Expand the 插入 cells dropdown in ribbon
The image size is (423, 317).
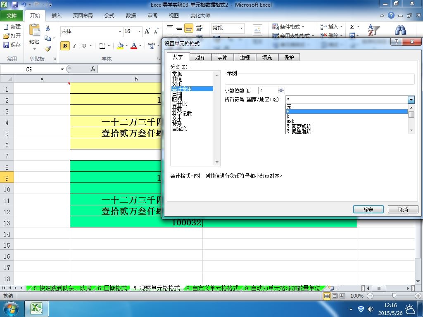point(342,27)
